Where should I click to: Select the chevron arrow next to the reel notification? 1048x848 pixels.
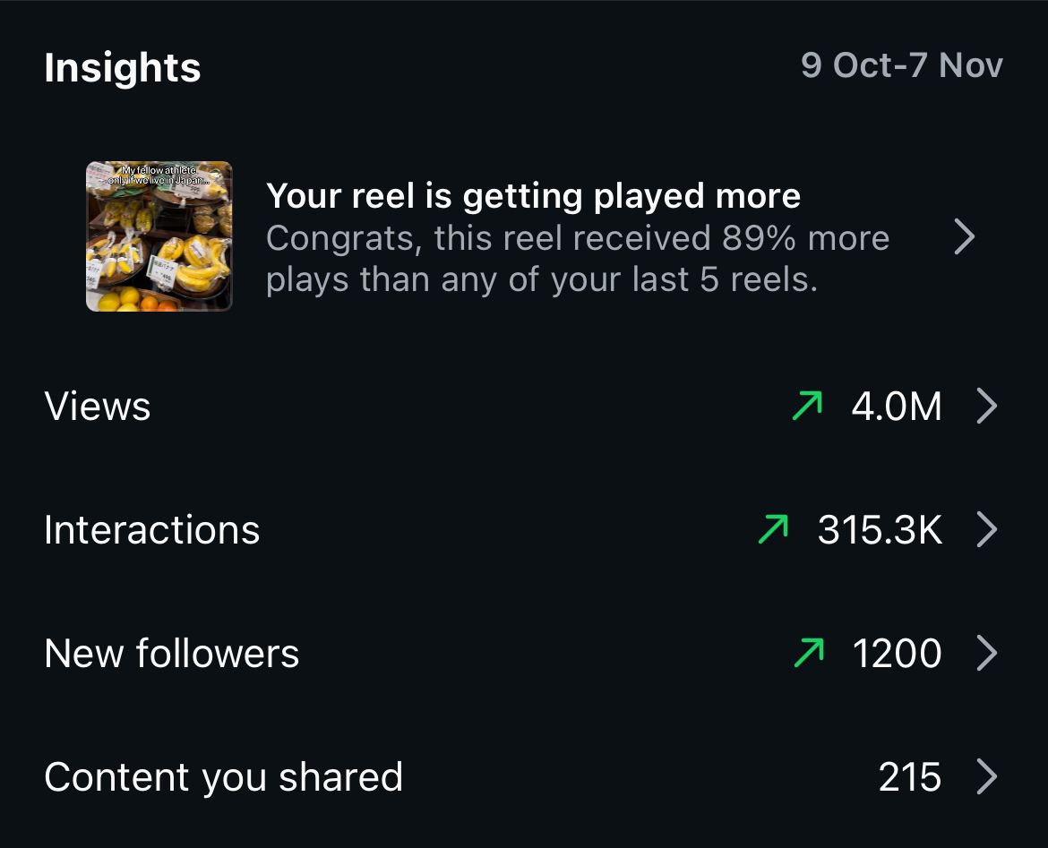click(x=965, y=236)
